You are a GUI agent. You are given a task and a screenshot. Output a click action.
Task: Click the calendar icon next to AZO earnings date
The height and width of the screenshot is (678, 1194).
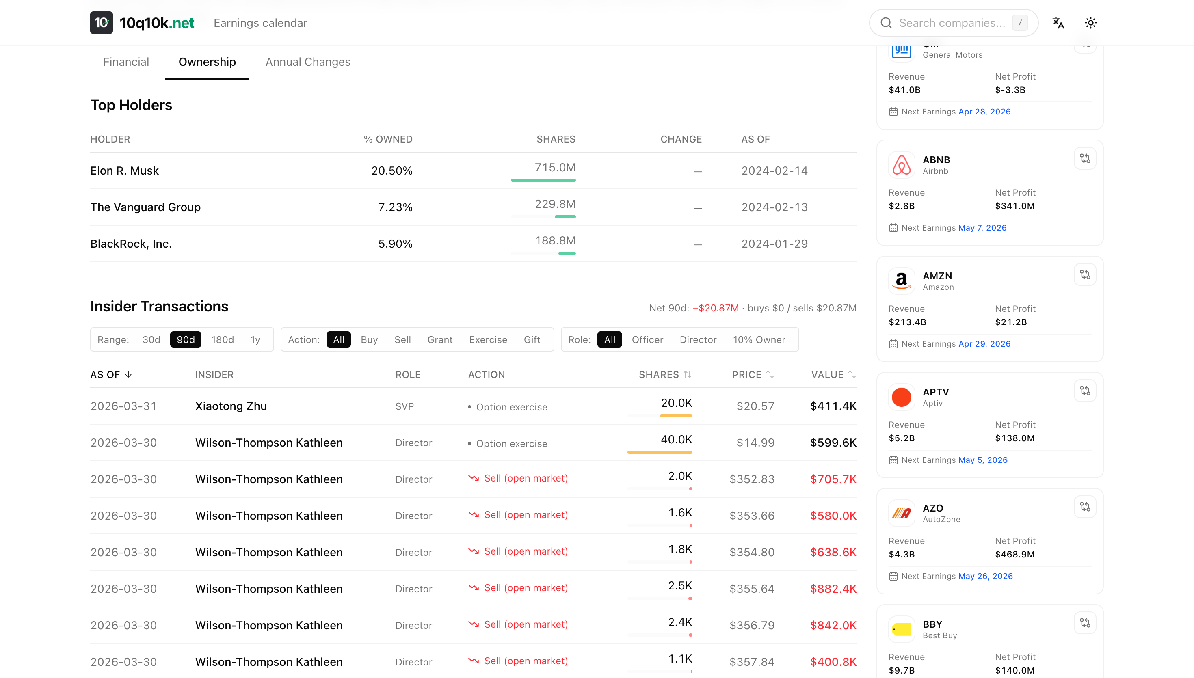(893, 576)
